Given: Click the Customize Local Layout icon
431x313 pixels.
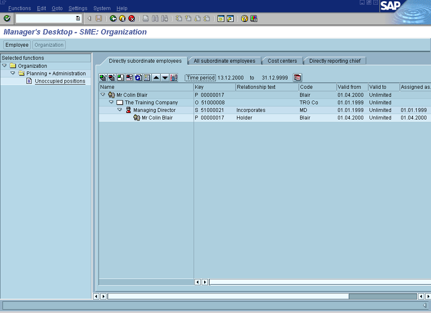Looking at the screenshot, I should (x=254, y=19).
